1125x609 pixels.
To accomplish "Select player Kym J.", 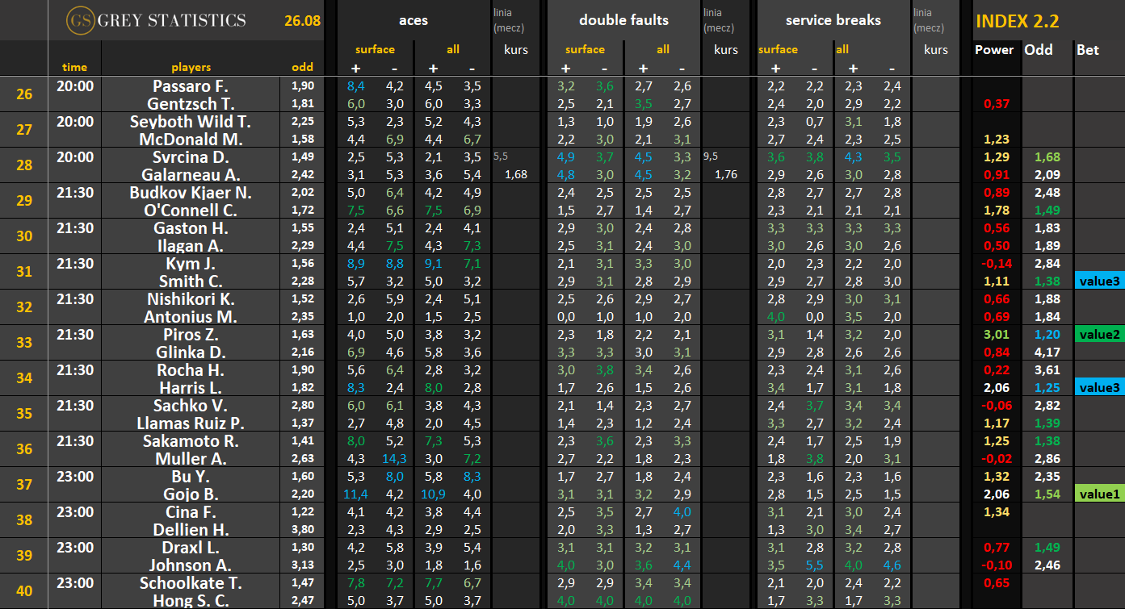I will (x=191, y=263).
